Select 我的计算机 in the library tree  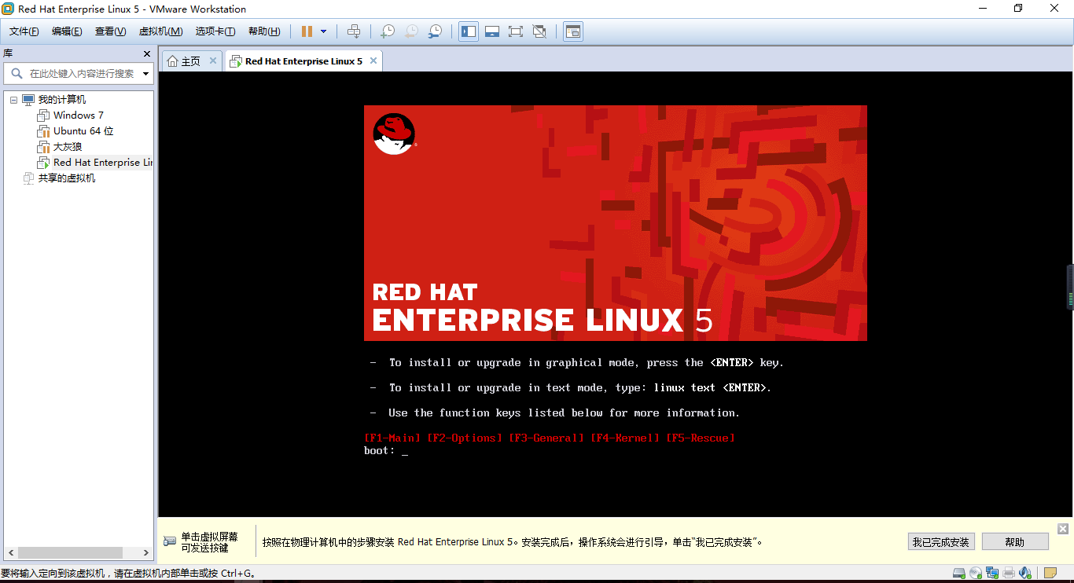click(62, 100)
